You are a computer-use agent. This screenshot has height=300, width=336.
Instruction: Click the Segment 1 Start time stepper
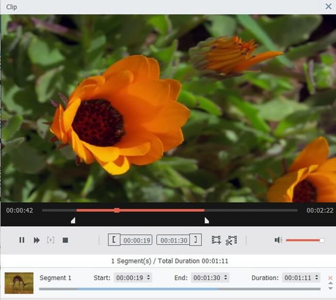pyautogui.click(x=149, y=277)
